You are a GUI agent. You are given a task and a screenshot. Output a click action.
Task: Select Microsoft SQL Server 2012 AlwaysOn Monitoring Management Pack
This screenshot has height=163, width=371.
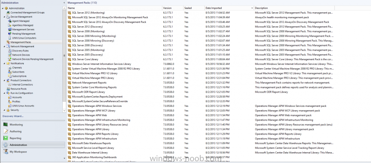click(x=200, y=17)
